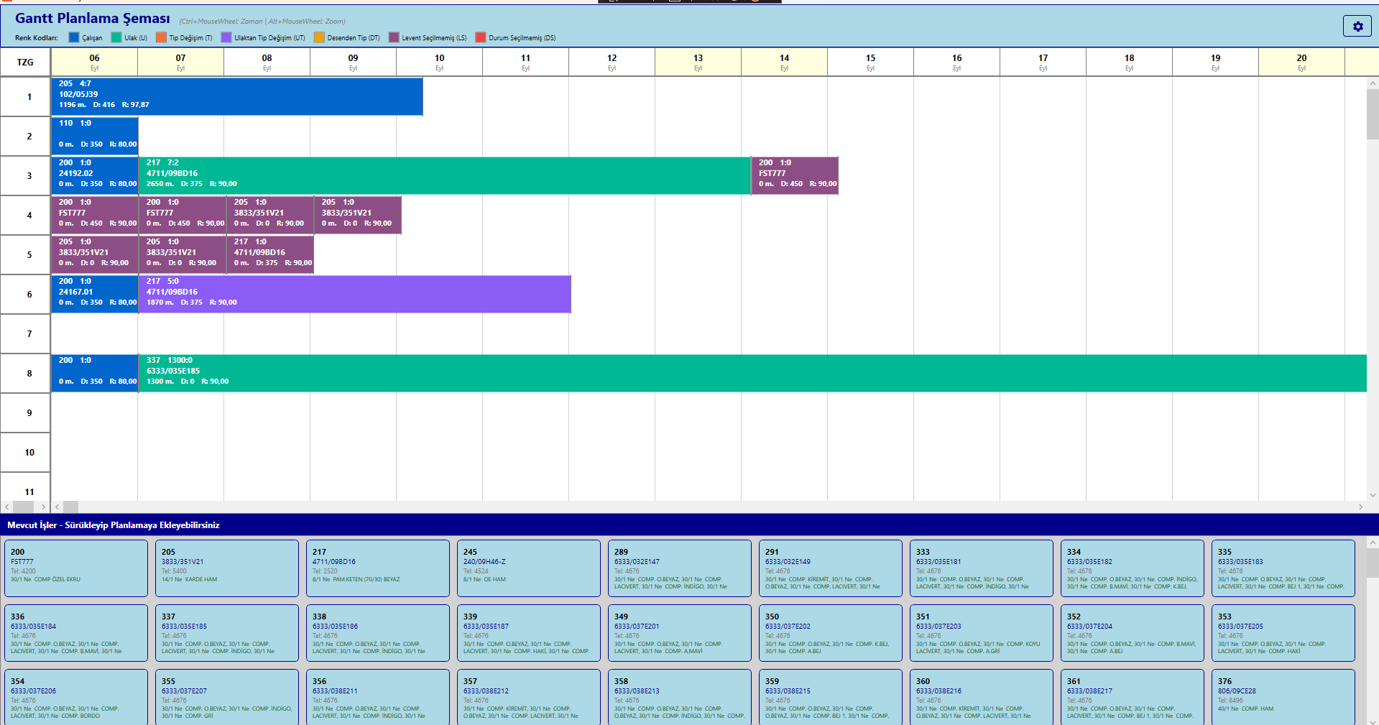Select the 10 Eyl date column header
Image resolution: width=1379 pixels, height=725 pixels.
(439, 62)
